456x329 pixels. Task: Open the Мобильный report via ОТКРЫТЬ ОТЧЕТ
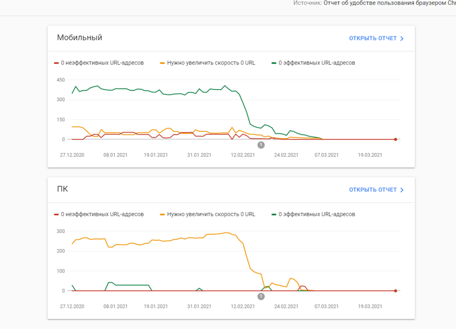(373, 38)
